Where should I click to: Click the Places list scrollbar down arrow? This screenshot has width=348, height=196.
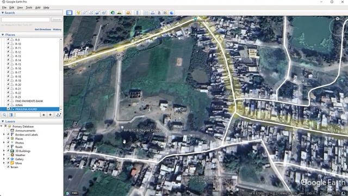[61, 109]
